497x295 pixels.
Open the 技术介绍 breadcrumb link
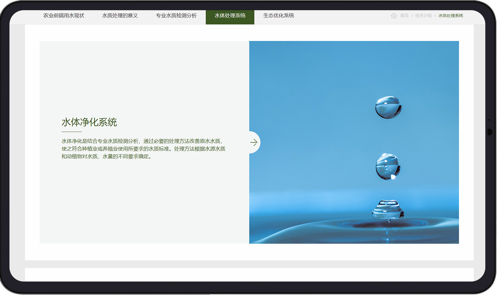click(x=423, y=16)
